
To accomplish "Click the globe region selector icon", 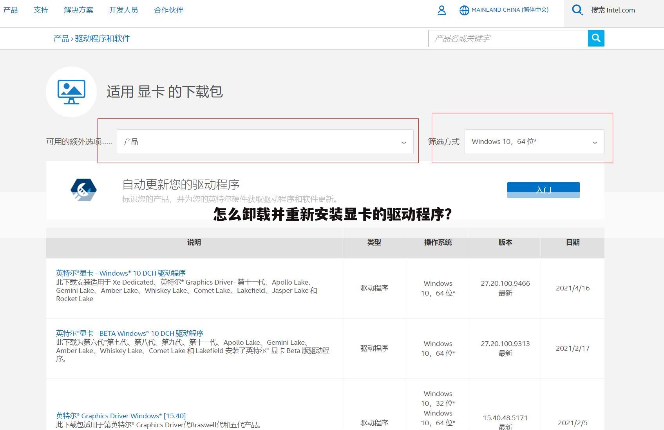I will pos(465,10).
